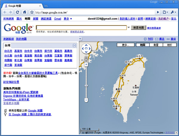179x136 pixels.
Task: Click the 我的個人資料 link
Action: [127, 18]
